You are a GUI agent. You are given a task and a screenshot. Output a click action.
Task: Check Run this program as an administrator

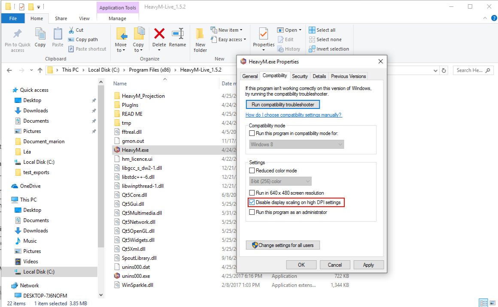pyautogui.click(x=252, y=212)
